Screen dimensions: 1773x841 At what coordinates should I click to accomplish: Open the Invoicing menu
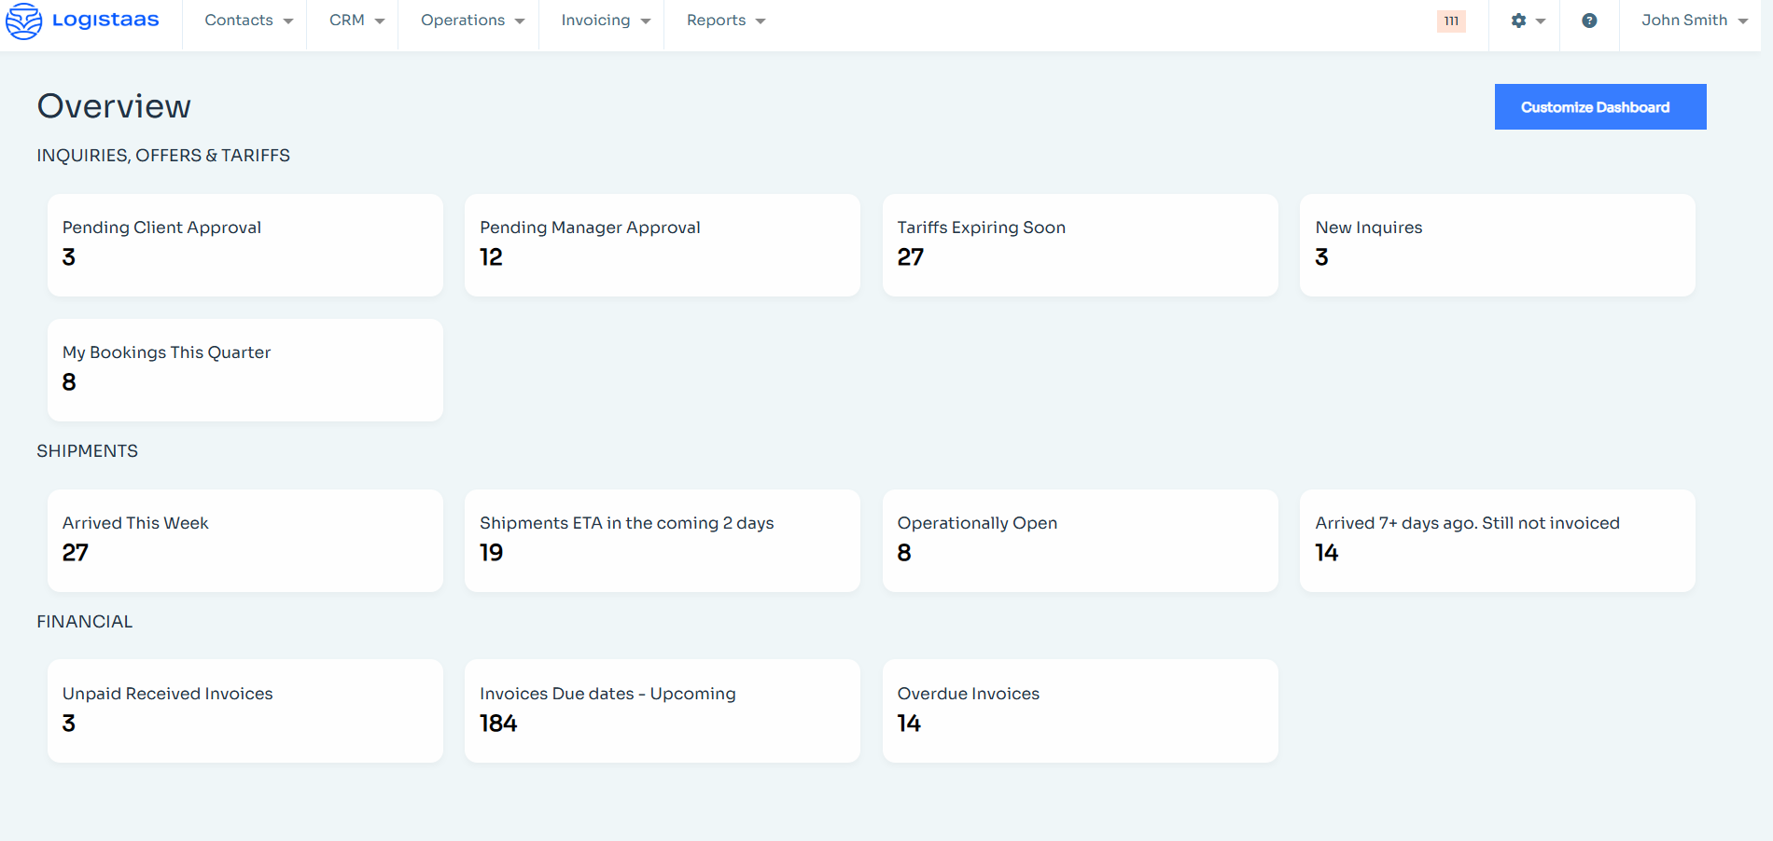pos(605,21)
